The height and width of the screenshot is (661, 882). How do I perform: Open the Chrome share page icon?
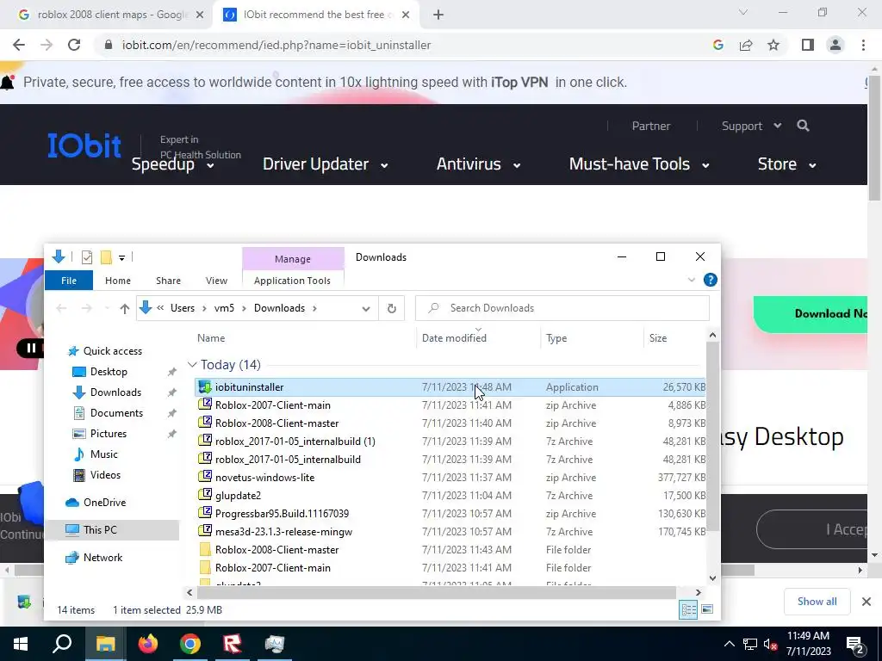[x=746, y=45]
